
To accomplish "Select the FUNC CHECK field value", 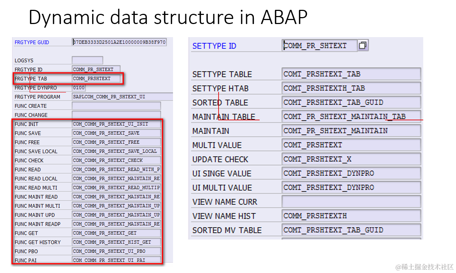I will tap(116, 161).
